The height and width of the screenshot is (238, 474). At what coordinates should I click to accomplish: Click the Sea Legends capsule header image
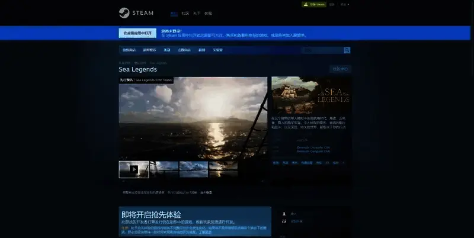(311, 95)
